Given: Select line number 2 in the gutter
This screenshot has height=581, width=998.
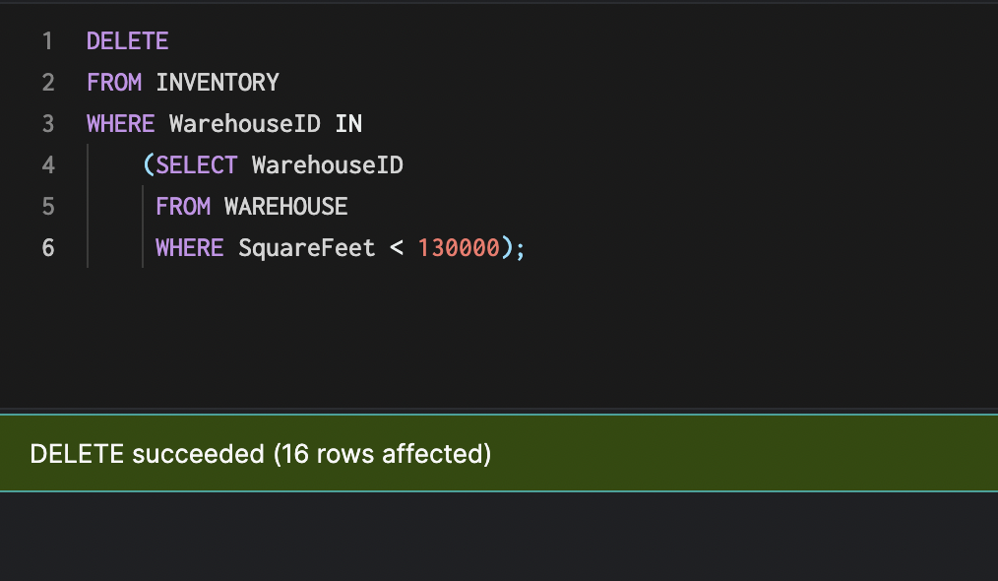Looking at the screenshot, I should coord(48,83).
